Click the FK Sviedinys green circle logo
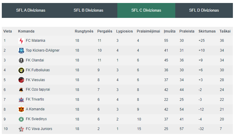The image size is (235, 136). point(21,119)
